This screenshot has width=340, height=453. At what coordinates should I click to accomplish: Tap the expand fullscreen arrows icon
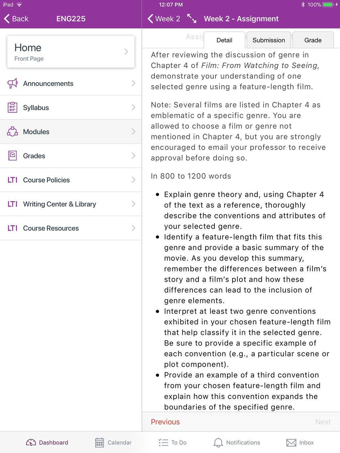[192, 19]
